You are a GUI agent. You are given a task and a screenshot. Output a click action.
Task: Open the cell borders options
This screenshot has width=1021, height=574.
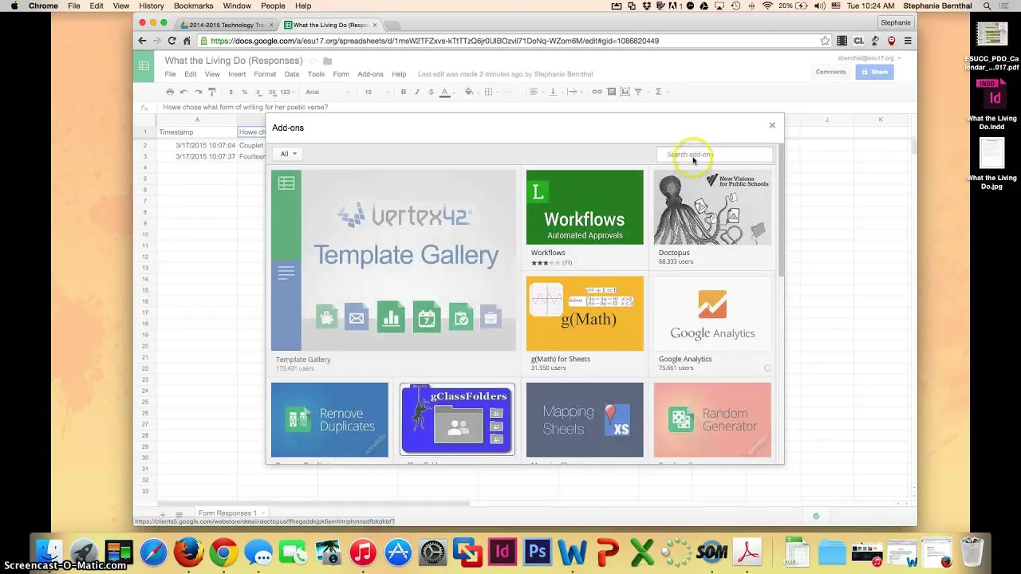click(488, 92)
